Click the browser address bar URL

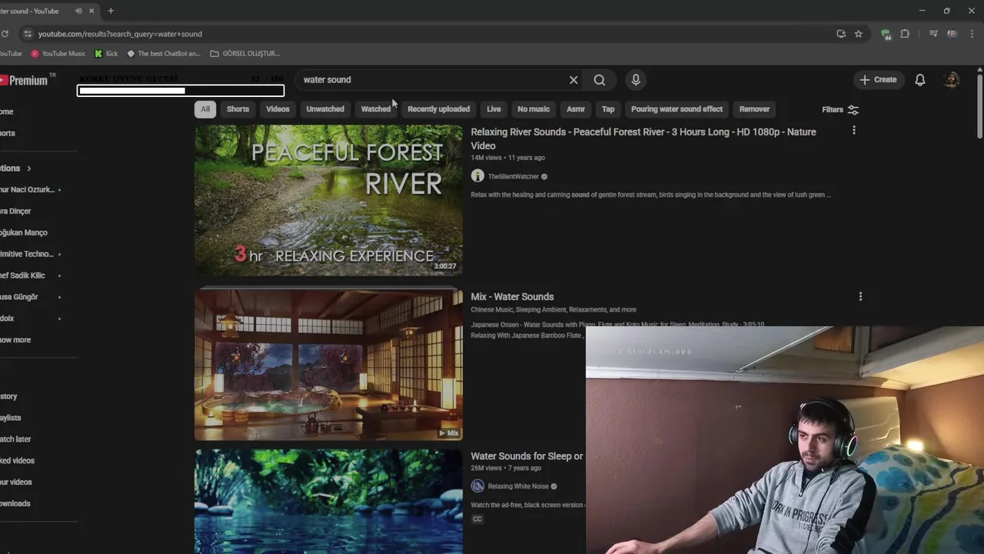[x=120, y=34]
